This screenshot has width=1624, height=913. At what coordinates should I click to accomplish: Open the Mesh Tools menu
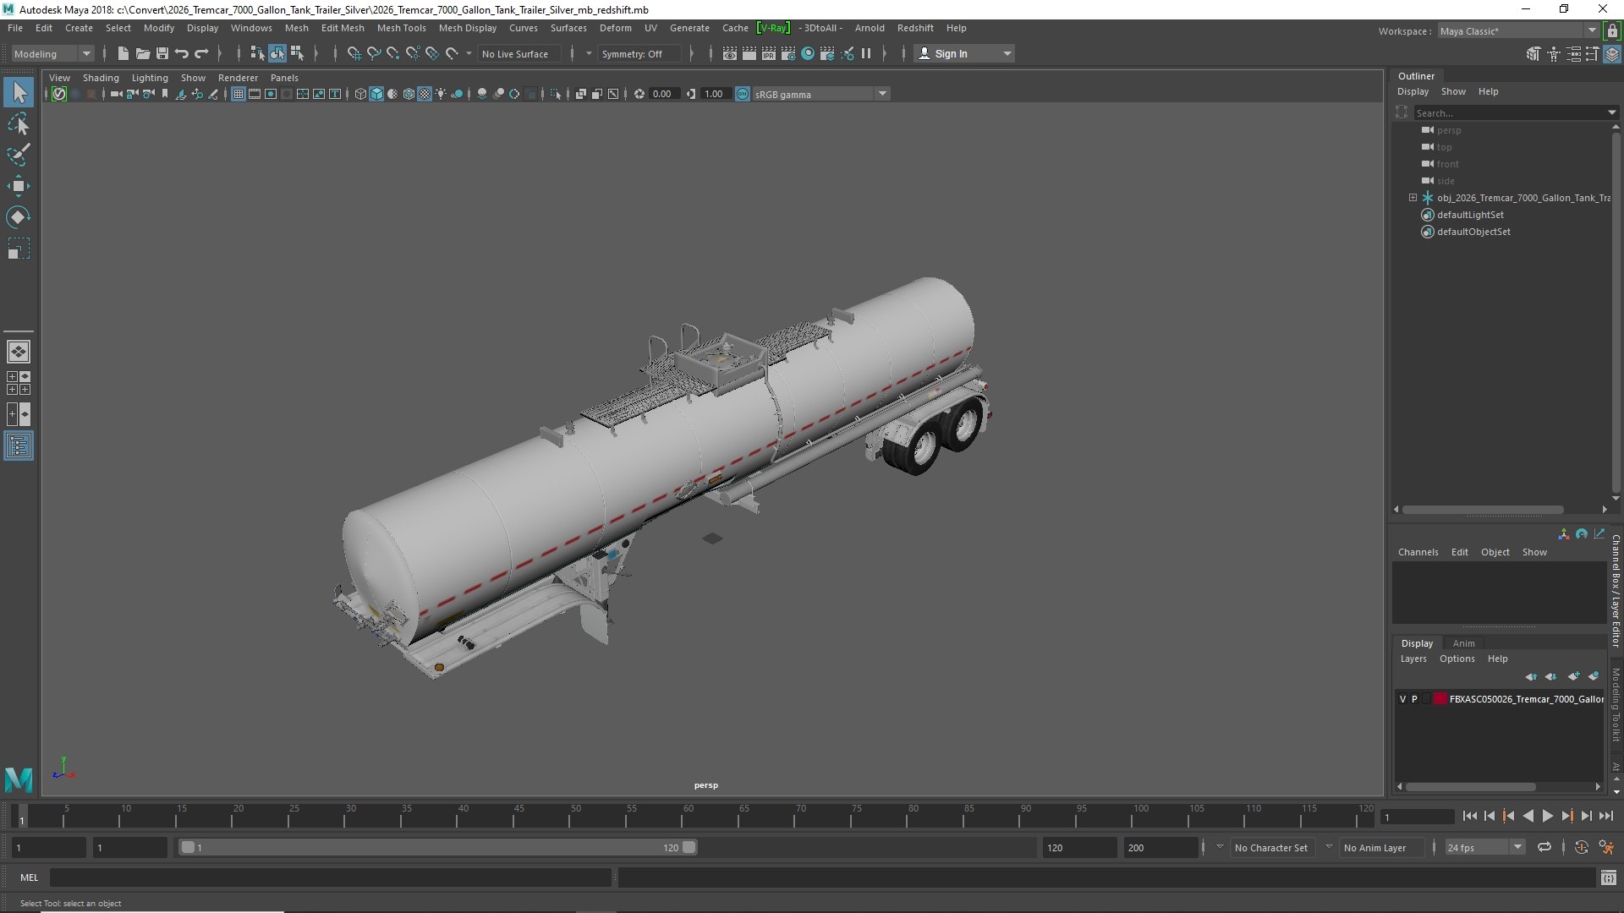pyautogui.click(x=401, y=28)
